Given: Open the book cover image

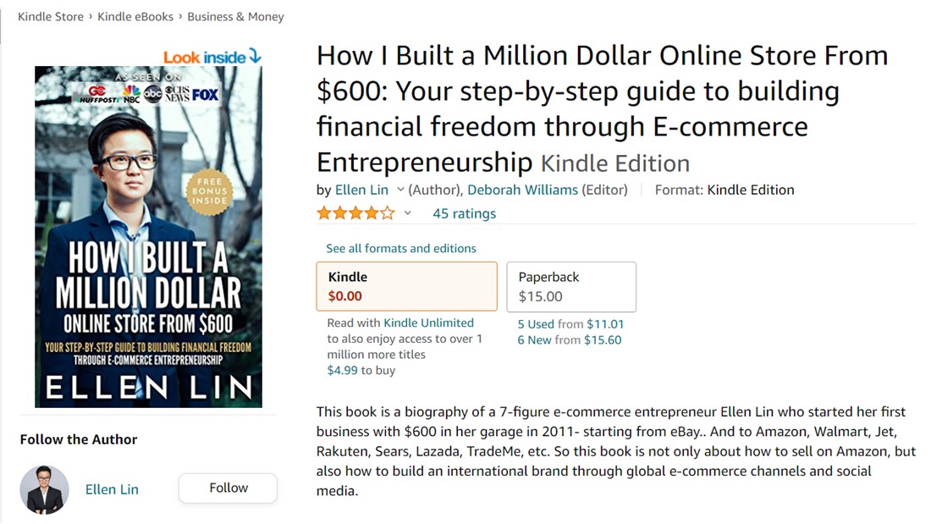Looking at the screenshot, I should tap(148, 237).
